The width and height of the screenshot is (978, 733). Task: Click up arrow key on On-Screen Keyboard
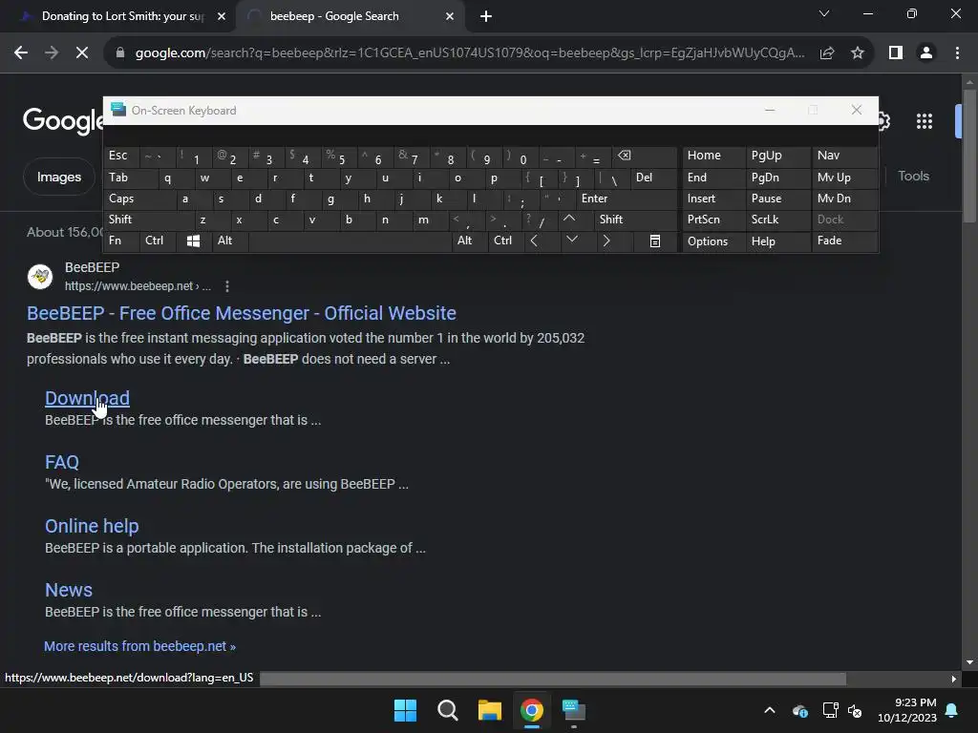569,220
